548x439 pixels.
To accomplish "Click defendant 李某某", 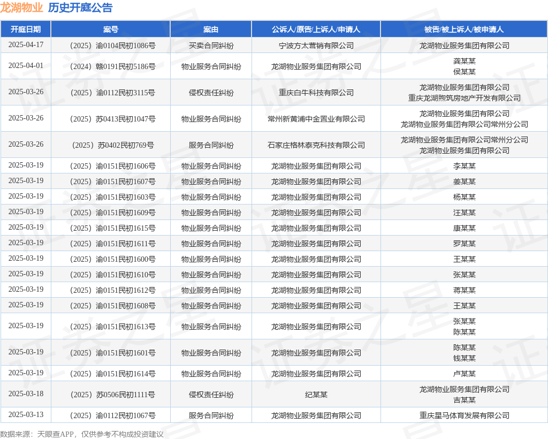I will point(465,166).
